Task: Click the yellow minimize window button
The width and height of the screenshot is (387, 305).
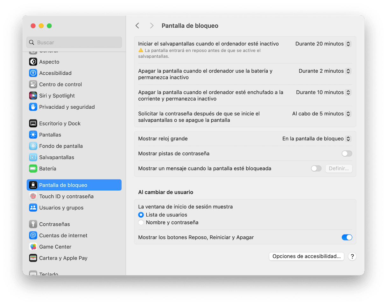Action: [41, 26]
